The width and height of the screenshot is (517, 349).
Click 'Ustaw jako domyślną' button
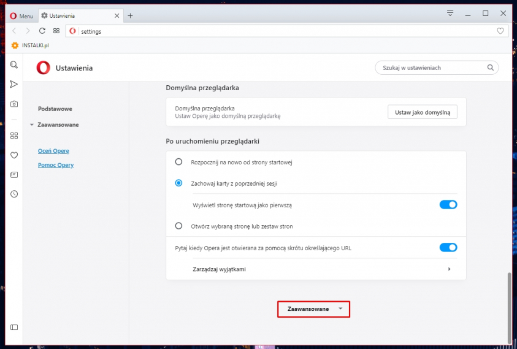click(x=422, y=112)
